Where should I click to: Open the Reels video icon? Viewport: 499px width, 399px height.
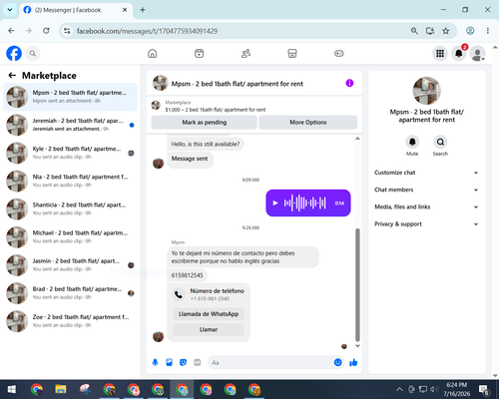(x=199, y=53)
